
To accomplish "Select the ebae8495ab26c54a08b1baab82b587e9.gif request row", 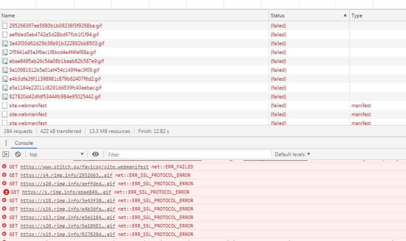I will coord(57,61).
